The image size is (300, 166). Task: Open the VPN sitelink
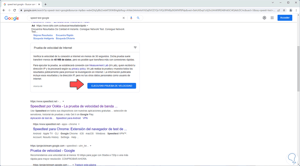[x=85, y=118]
